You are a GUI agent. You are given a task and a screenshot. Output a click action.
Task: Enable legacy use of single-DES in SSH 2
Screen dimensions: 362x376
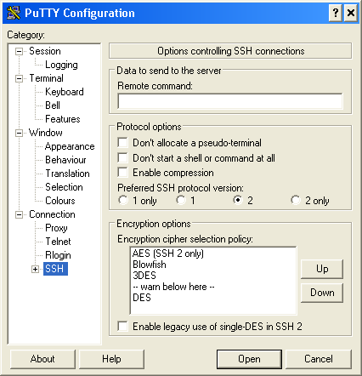[122, 326]
